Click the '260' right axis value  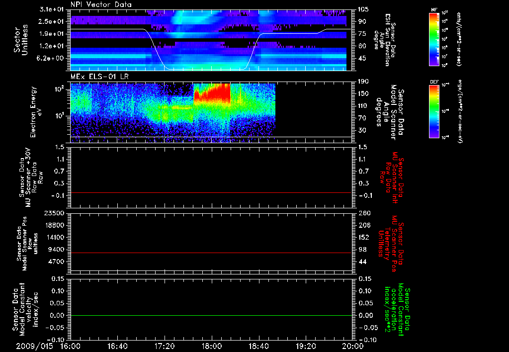pyautogui.click(x=364, y=213)
